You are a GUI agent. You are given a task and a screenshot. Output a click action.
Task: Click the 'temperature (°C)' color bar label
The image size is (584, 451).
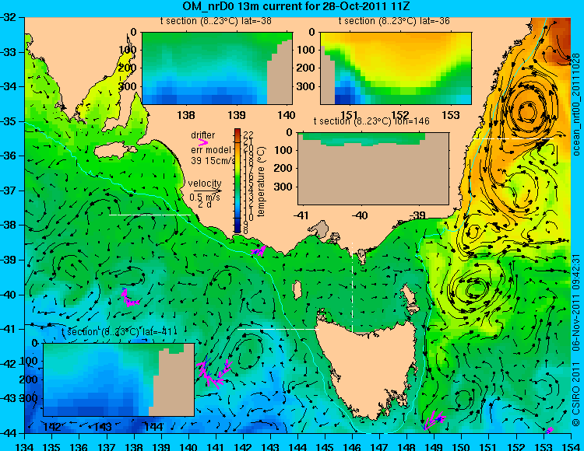click(261, 181)
